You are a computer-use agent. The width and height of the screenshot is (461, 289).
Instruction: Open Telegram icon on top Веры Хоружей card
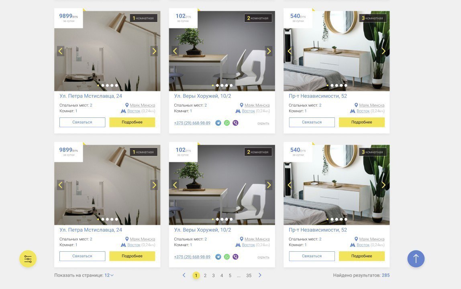(x=218, y=123)
